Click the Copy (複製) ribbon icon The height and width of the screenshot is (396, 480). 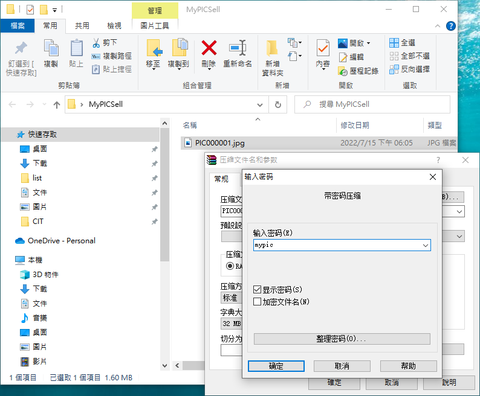51,48
